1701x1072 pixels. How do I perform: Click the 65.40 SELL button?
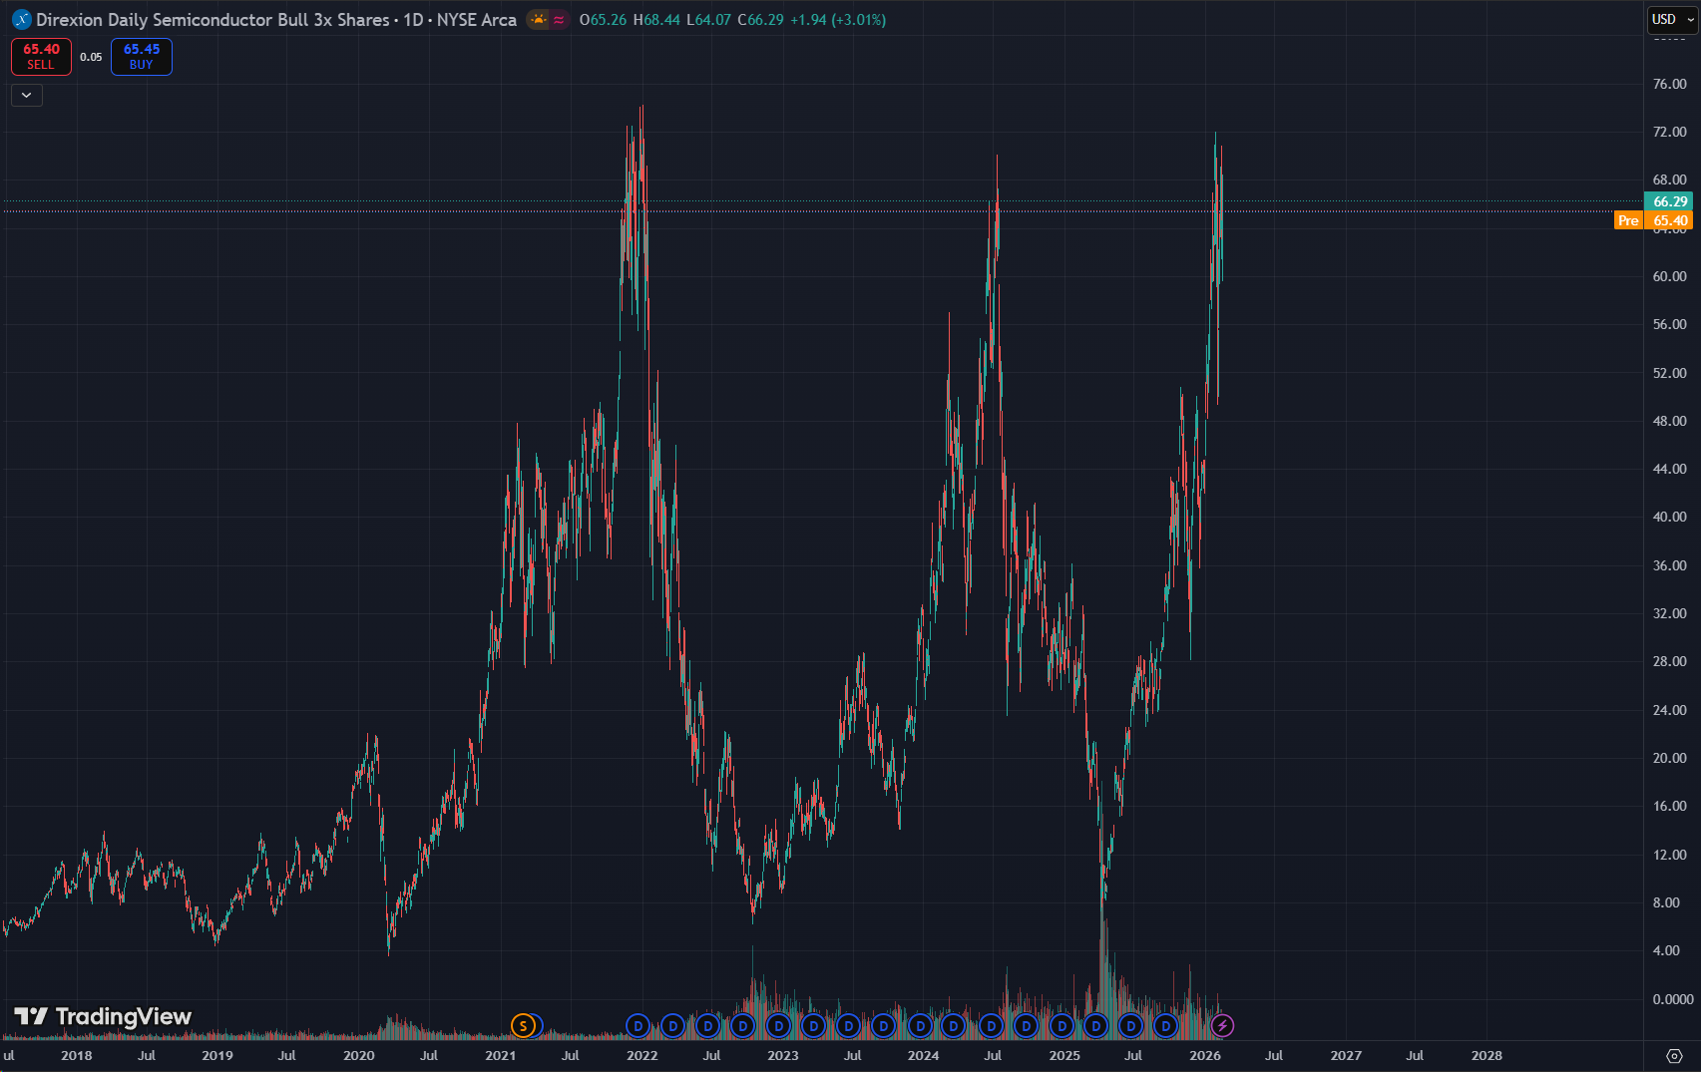pos(41,57)
